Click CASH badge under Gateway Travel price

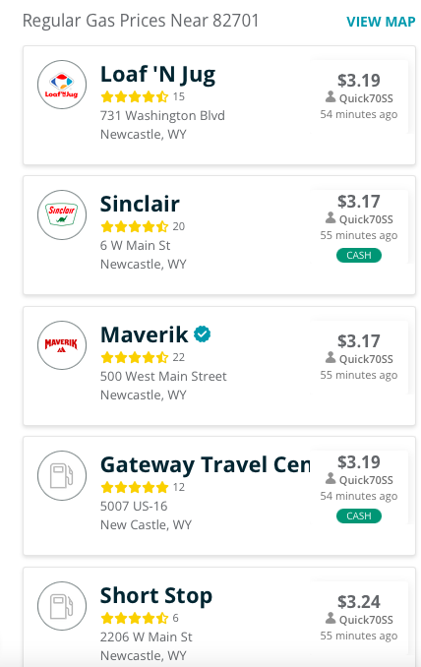click(359, 515)
